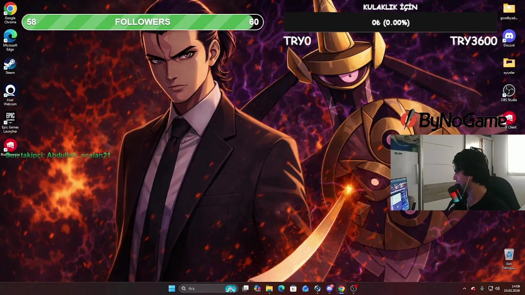Open Outlook from the taskbar
This screenshot has height=295, width=525.
(305, 288)
